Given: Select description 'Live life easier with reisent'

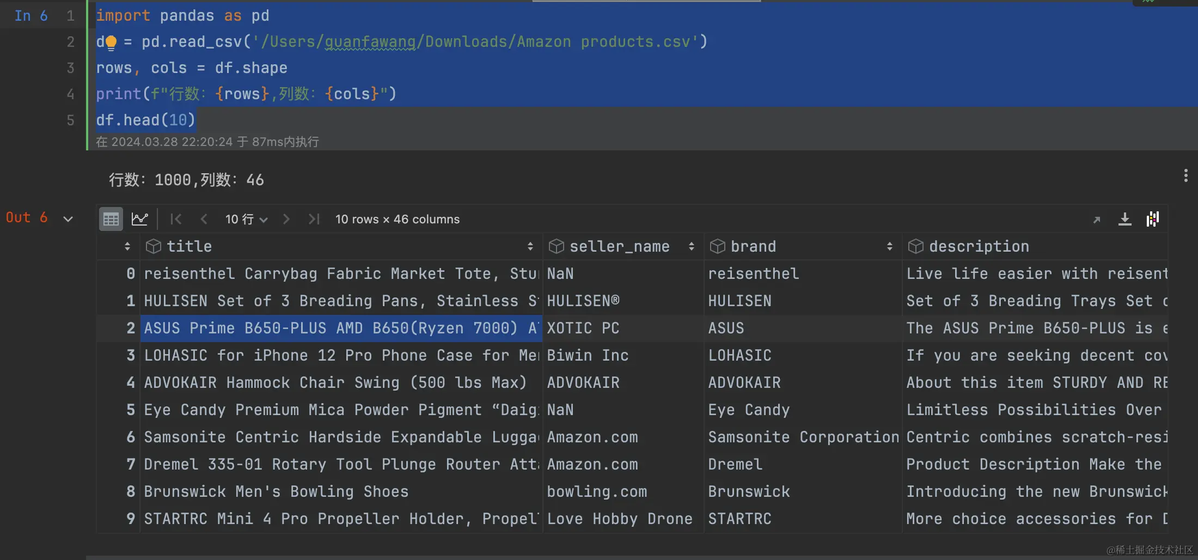Looking at the screenshot, I should coord(1035,273).
